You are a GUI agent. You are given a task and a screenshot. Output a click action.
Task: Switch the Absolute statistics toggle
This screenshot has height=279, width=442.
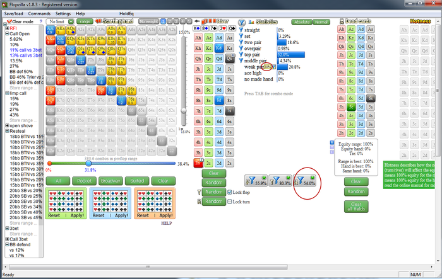[302, 22]
